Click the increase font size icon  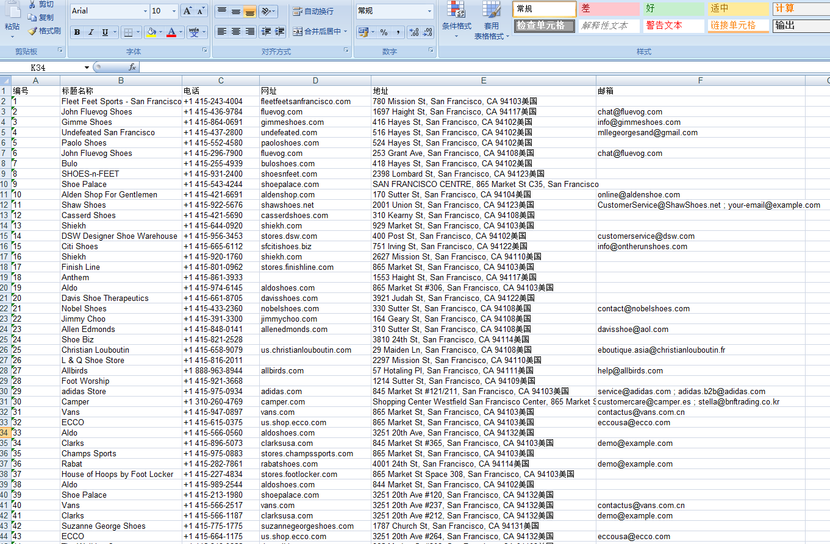pos(188,11)
